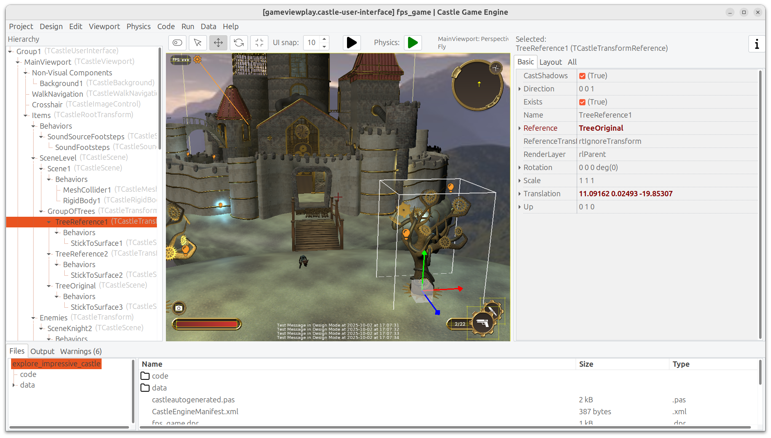Click camera screenshot icon in viewport
771x438 pixels.
[x=179, y=308]
